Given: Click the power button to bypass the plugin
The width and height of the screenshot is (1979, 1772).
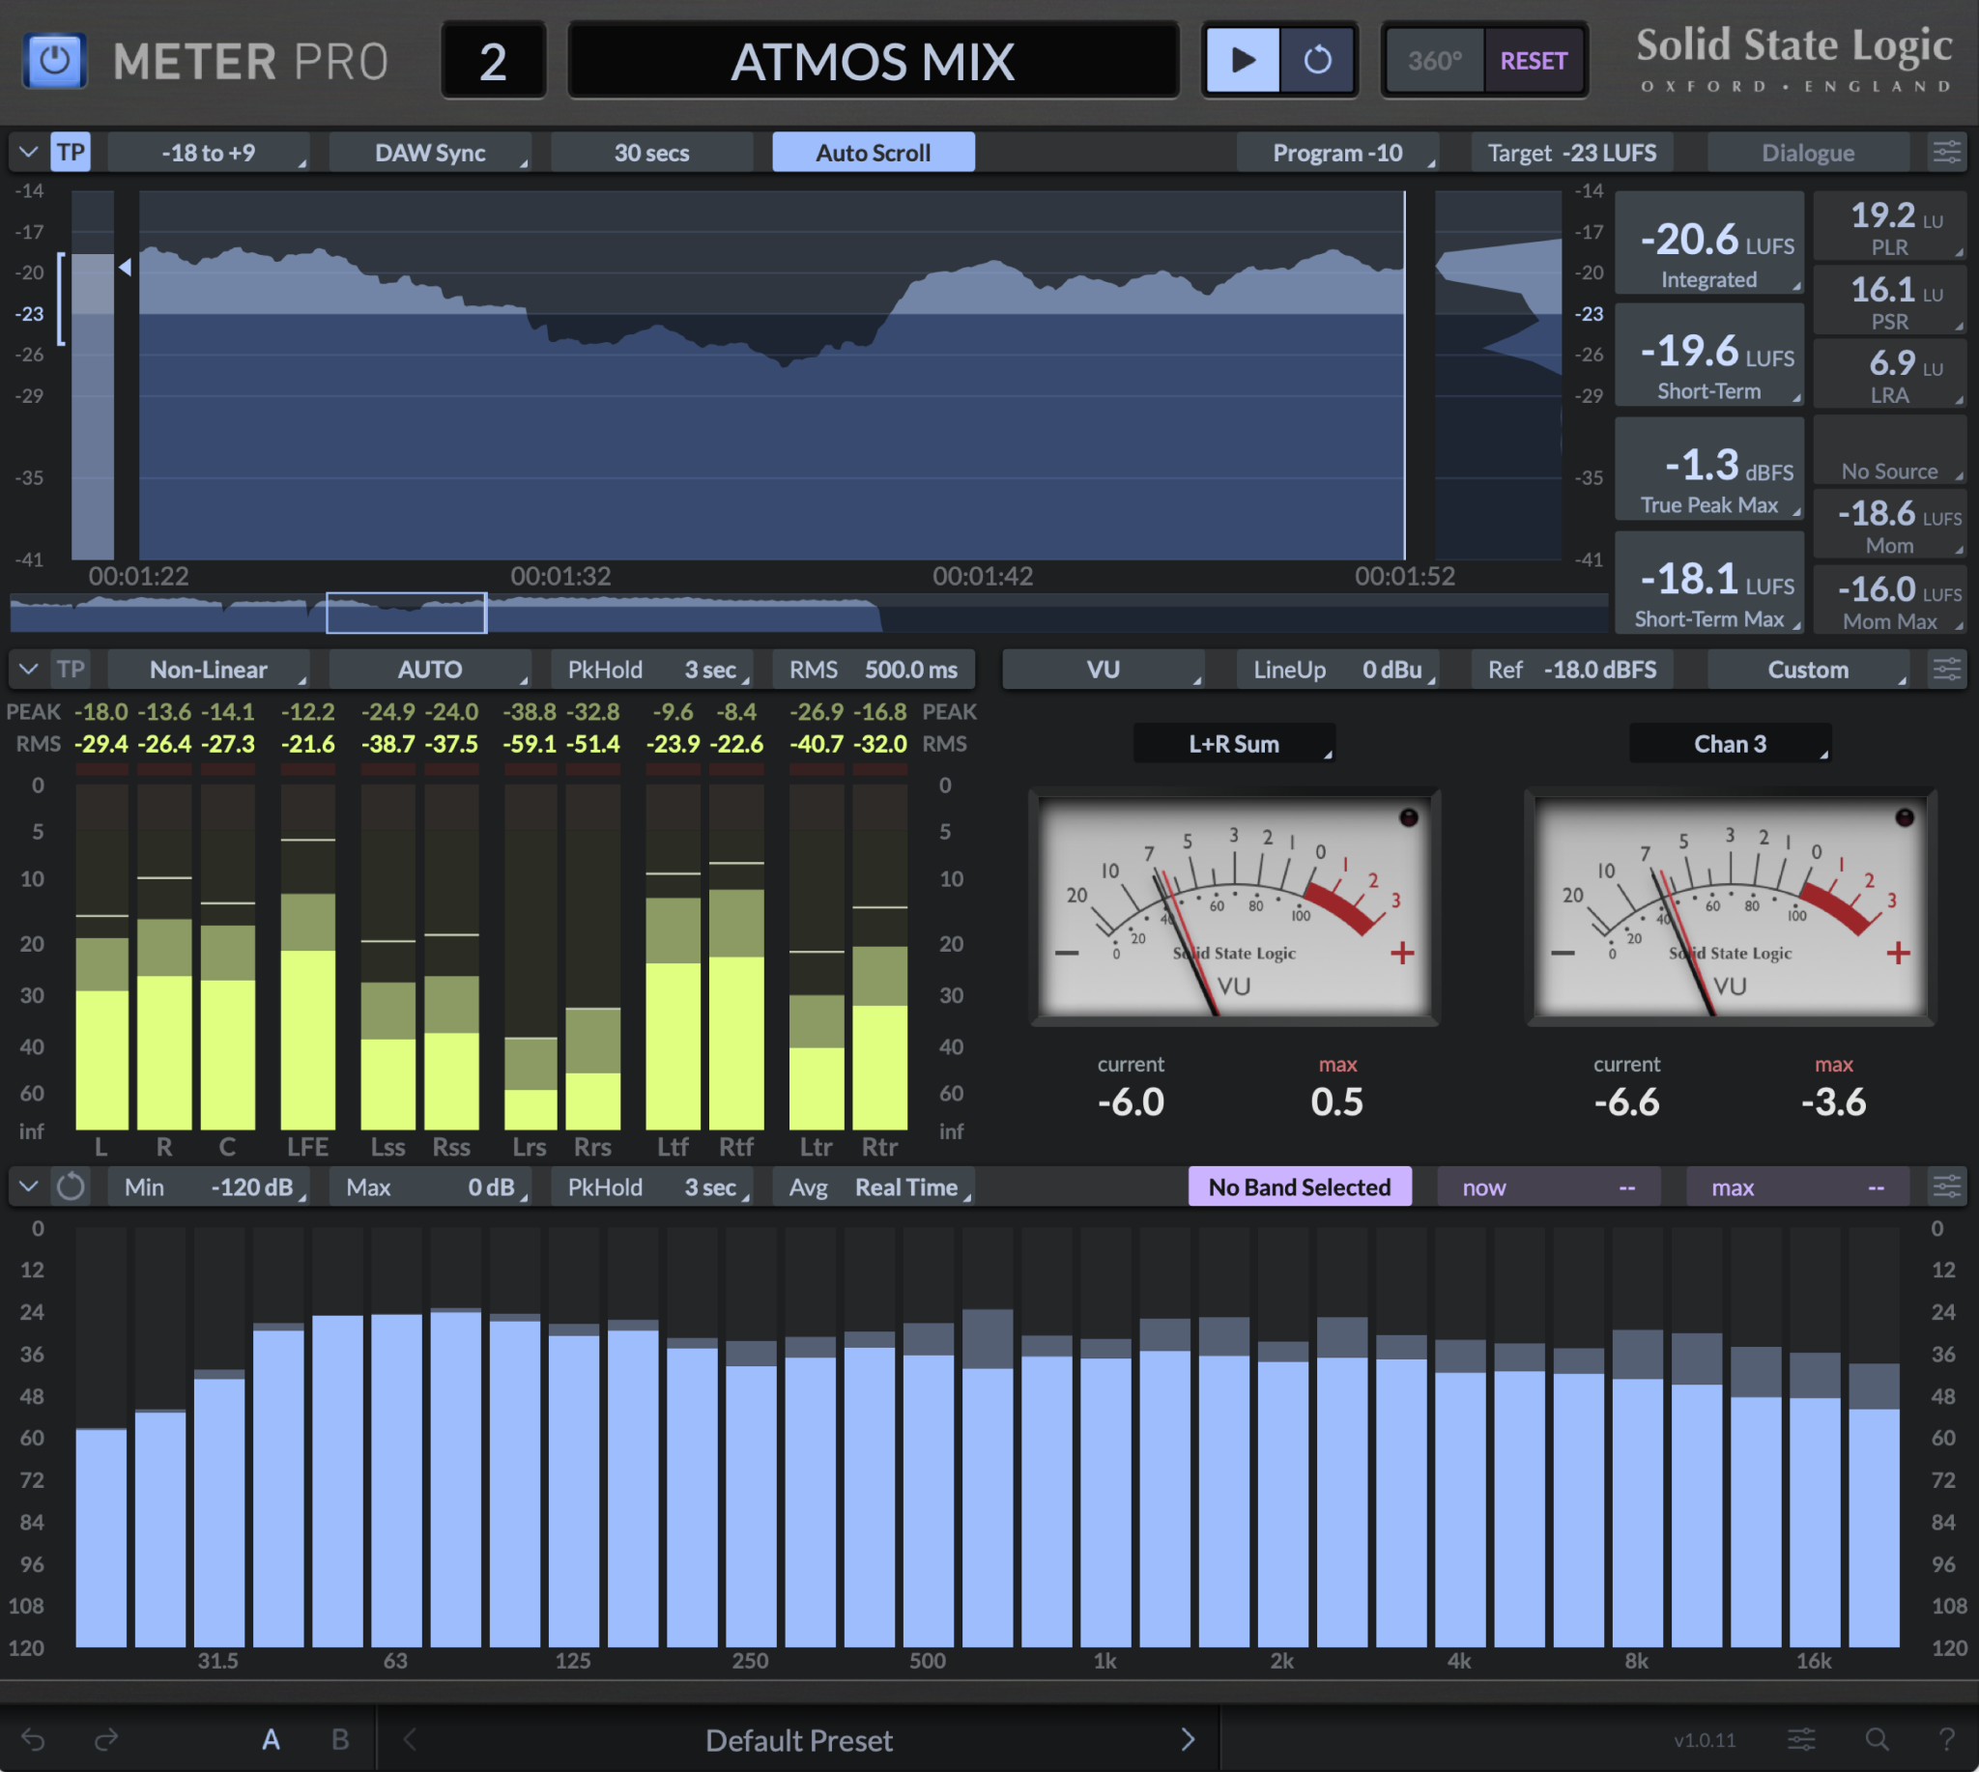Looking at the screenshot, I should 55,60.
